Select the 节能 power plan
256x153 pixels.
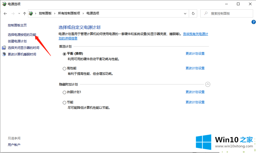click(x=65, y=103)
